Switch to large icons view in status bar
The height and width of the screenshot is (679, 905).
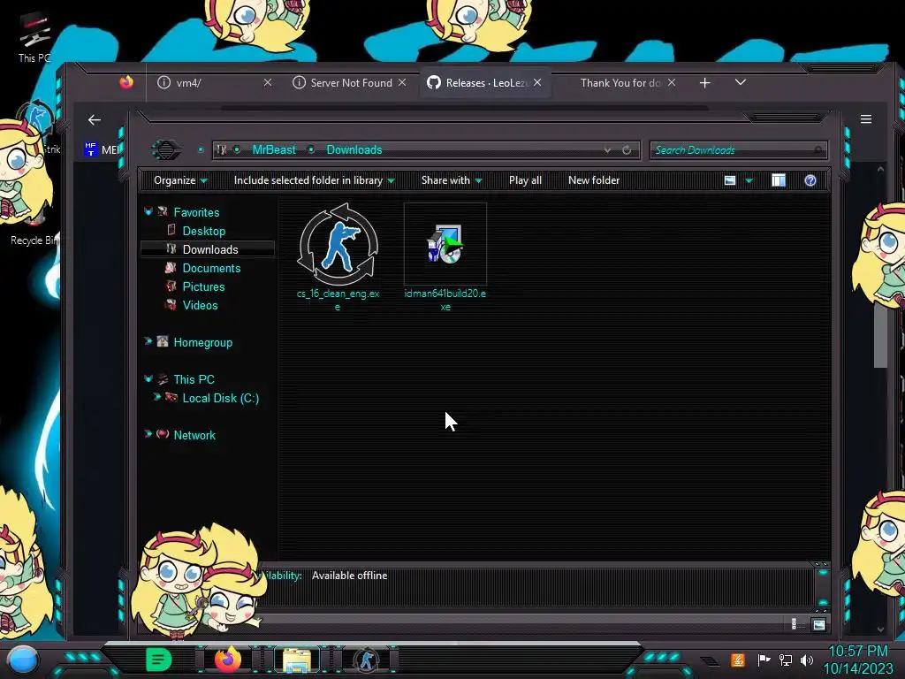click(818, 624)
